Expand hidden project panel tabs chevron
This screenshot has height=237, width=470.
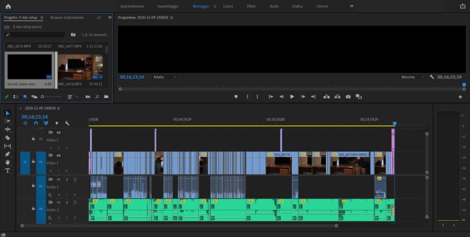[x=110, y=17]
